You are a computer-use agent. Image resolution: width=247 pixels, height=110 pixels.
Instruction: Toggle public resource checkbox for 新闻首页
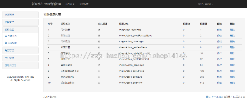[x=99, y=36]
